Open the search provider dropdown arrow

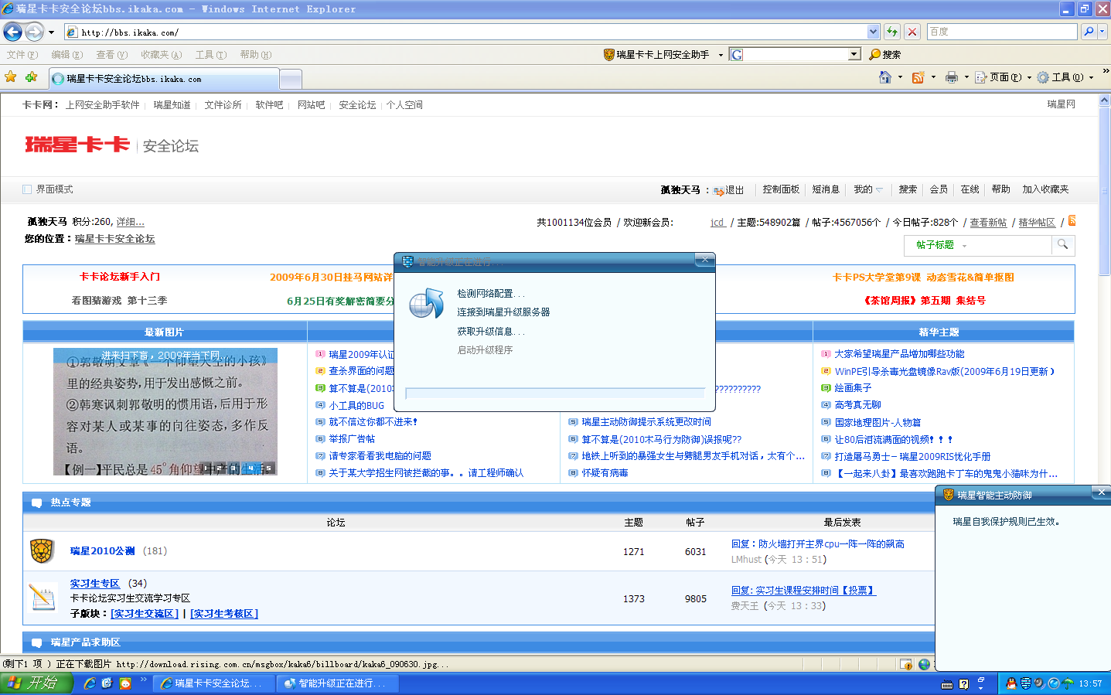coord(1102,32)
